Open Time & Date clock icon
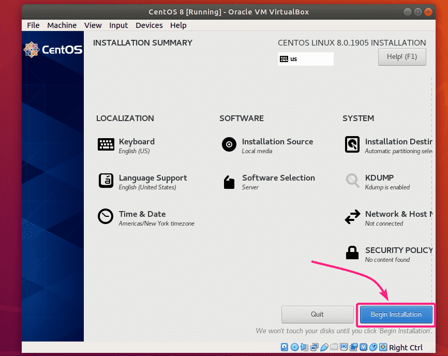448x356 pixels. pos(106,217)
